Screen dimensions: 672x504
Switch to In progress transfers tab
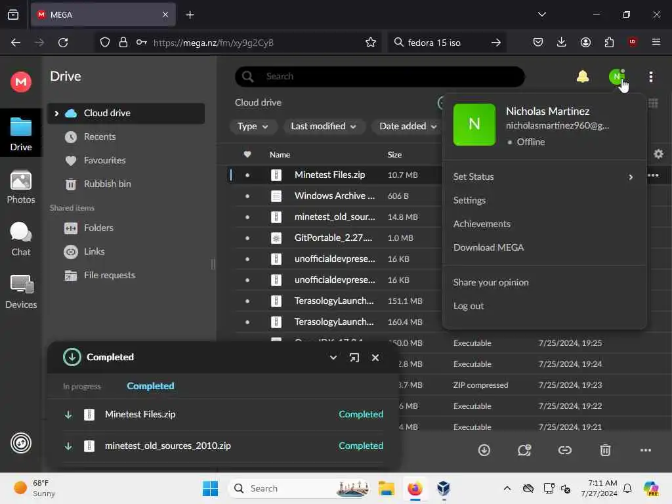pyautogui.click(x=82, y=386)
